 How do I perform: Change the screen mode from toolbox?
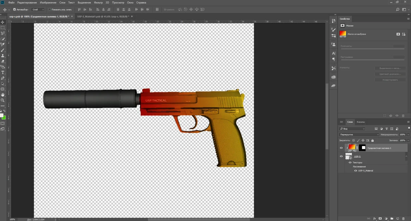tap(3, 129)
